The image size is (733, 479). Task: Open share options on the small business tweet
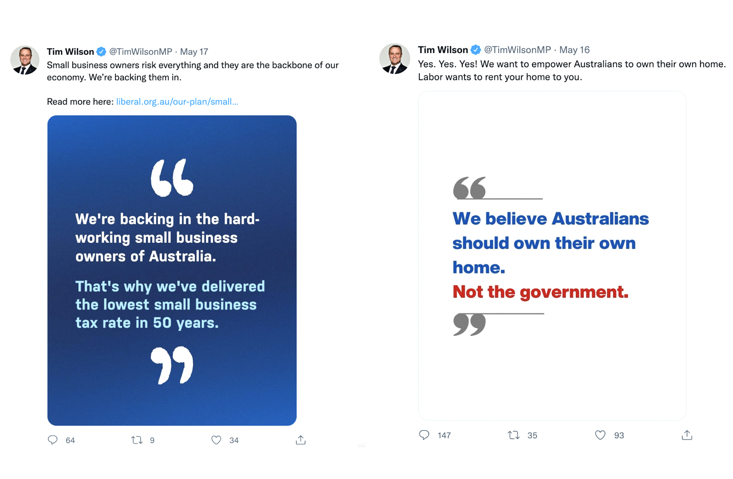click(x=300, y=440)
